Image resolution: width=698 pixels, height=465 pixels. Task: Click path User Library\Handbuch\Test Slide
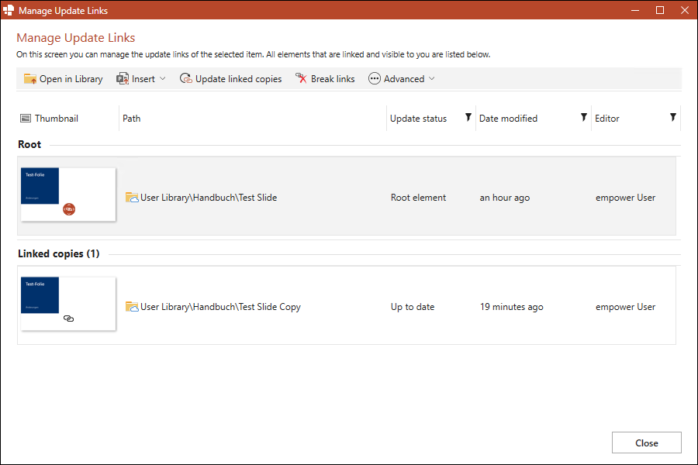[209, 198]
